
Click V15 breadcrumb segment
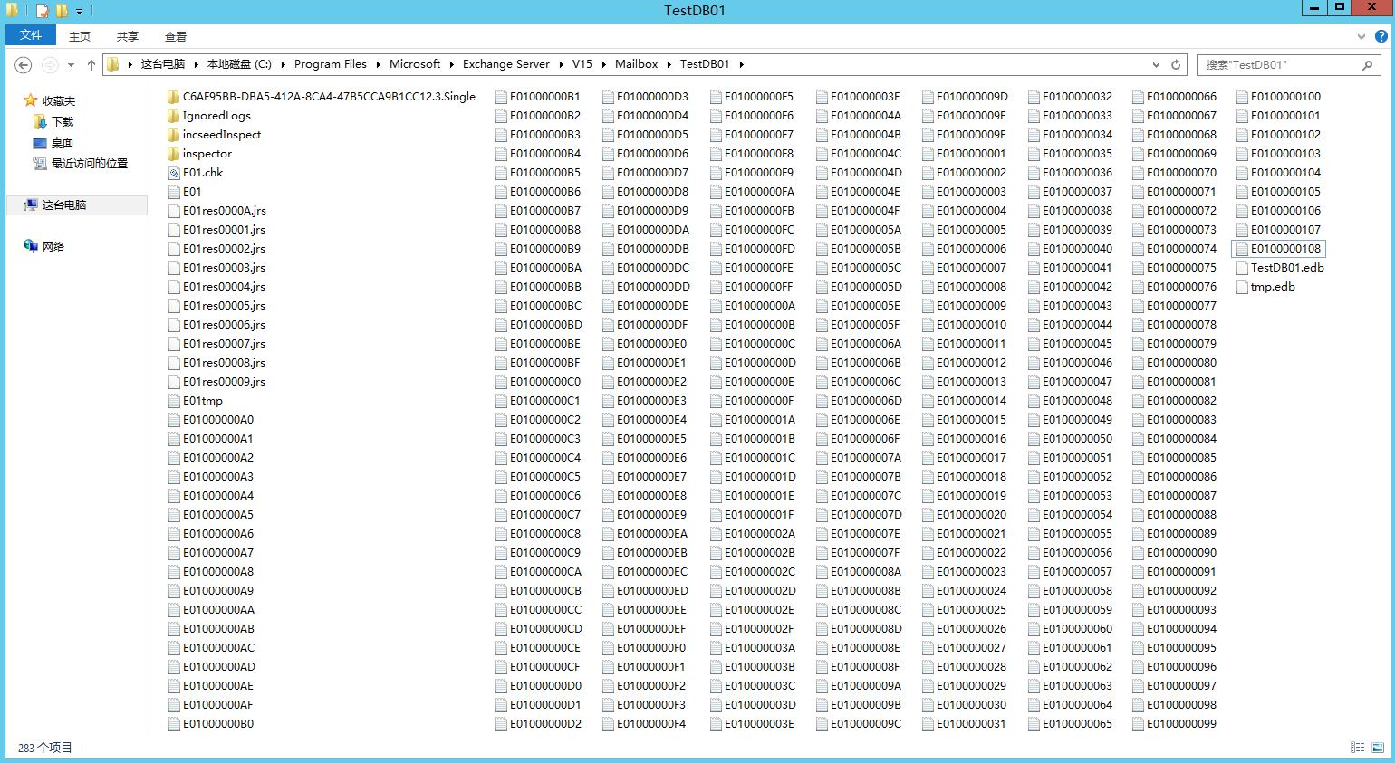(x=582, y=64)
